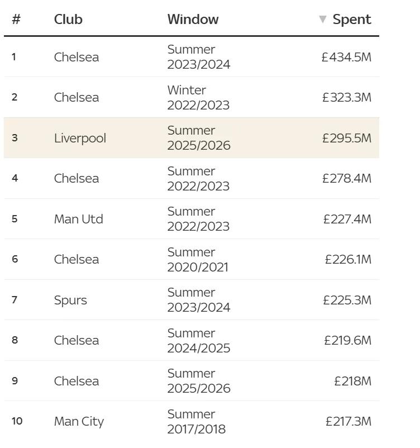Sort by the Club column header

click(68, 20)
